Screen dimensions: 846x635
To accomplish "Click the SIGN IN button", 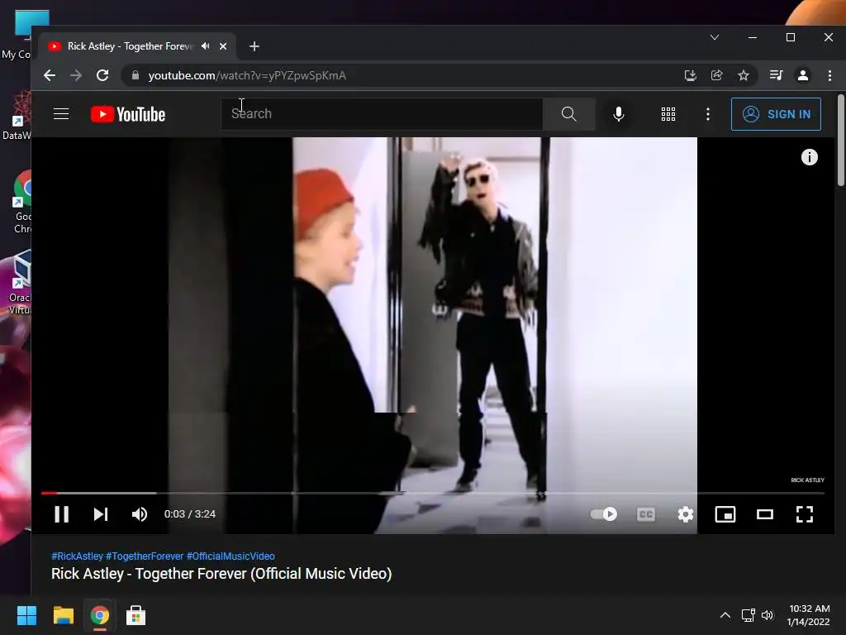I will pos(776,114).
